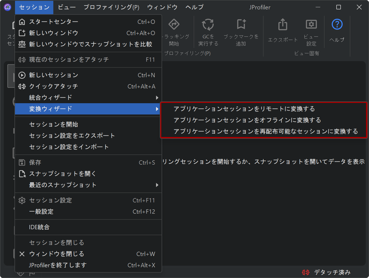Select アプリケーションセッションをリモートに変換する
The width and height of the screenshot is (369, 278).
coord(244,109)
